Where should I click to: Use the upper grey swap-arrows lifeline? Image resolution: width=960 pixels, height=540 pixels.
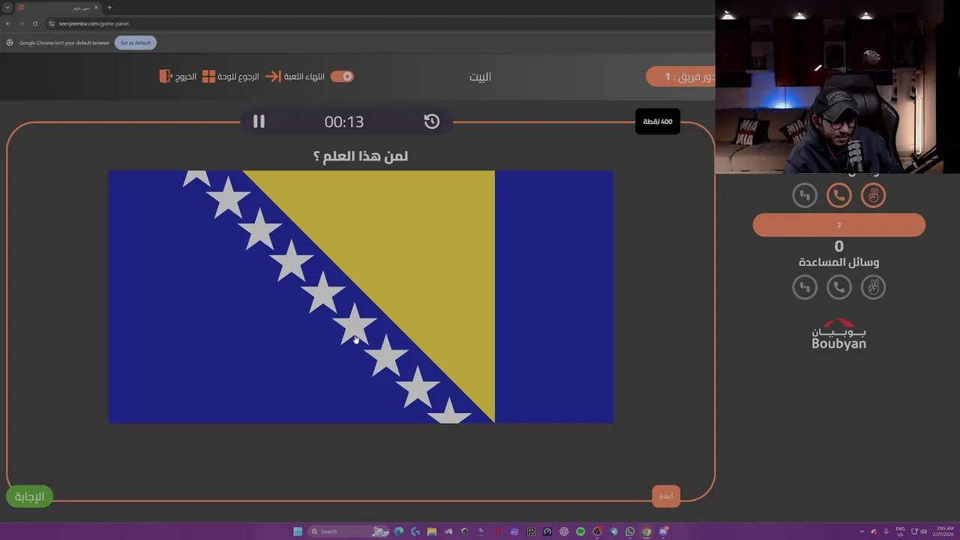[x=805, y=196]
